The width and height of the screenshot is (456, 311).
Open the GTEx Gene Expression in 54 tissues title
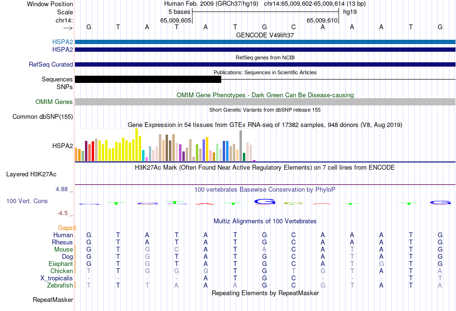265,125
